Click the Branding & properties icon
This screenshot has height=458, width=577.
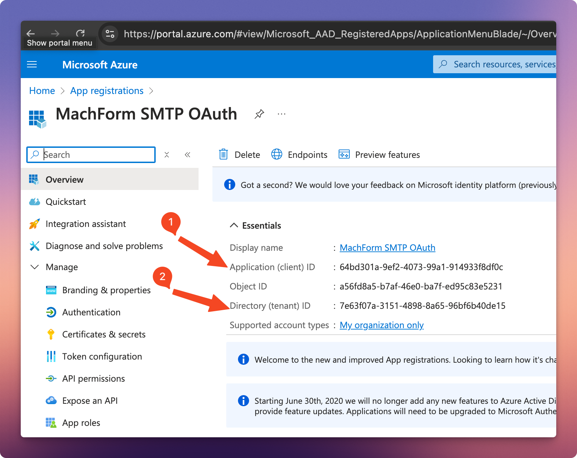[x=51, y=290]
